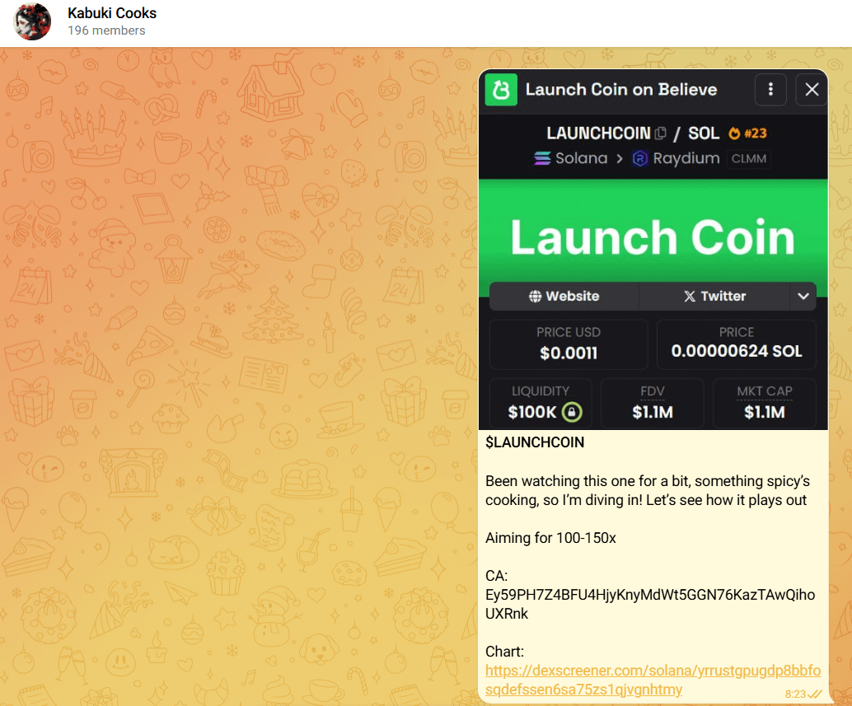Click the FDV $1.1M box

tap(652, 403)
